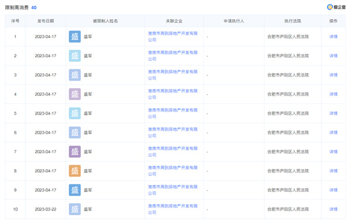Click the 发布日期 column header
The height and width of the screenshot is (221, 351).
coord(46,21)
